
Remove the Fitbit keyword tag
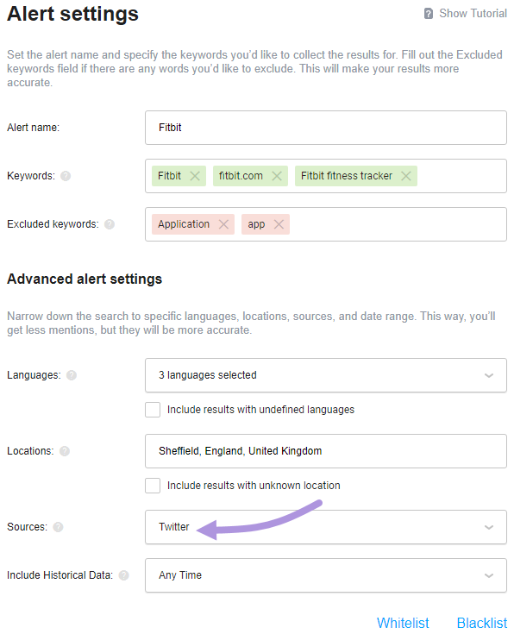click(x=195, y=176)
